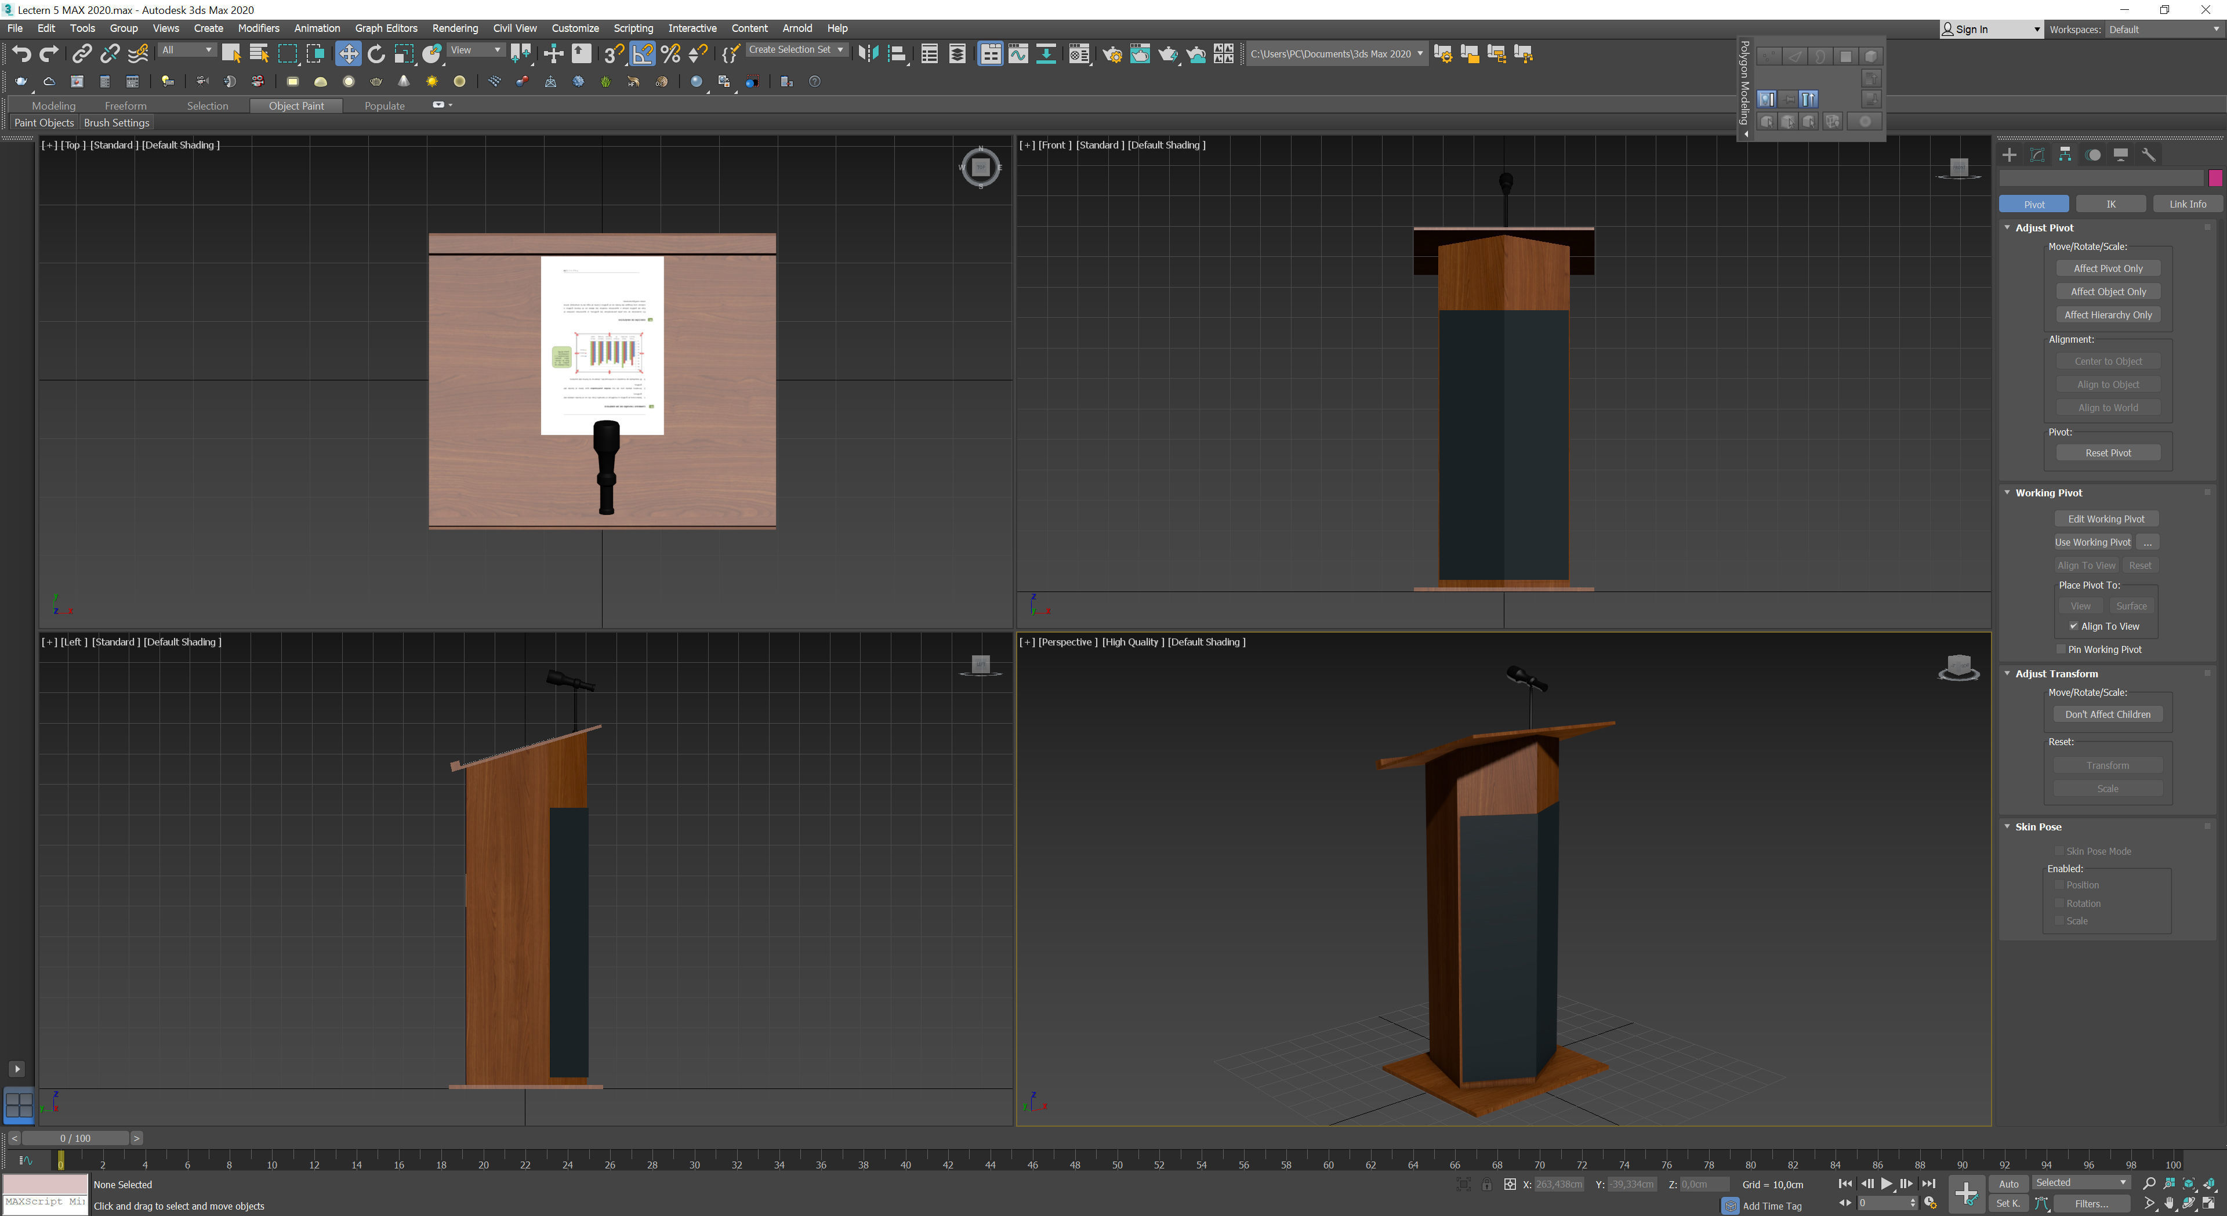Collapse the Working Pivot rollout
This screenshot has width=2227, height=1216.
pyautogui.click(x=2007, y=493)
